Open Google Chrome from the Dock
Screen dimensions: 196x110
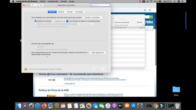click(155, 106)
